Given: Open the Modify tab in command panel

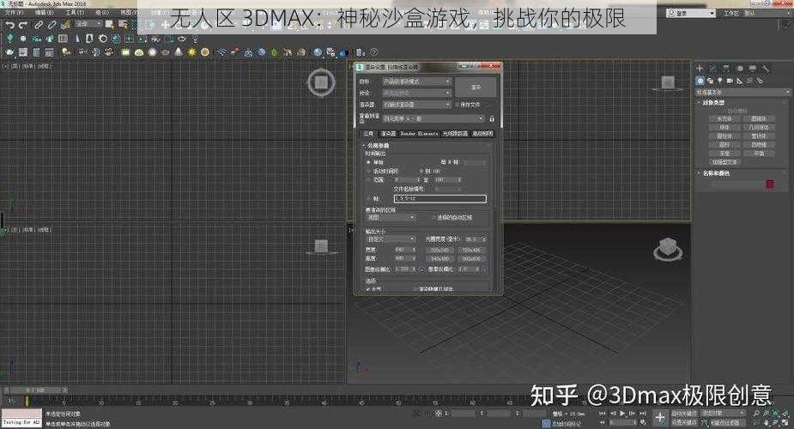Looking at the screenshot, I should coord(713,69).
